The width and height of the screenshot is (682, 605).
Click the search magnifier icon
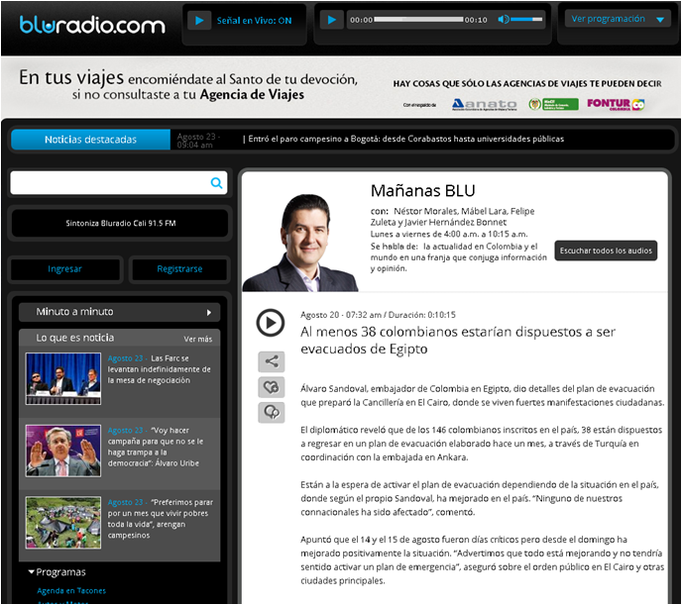[216, 183]
